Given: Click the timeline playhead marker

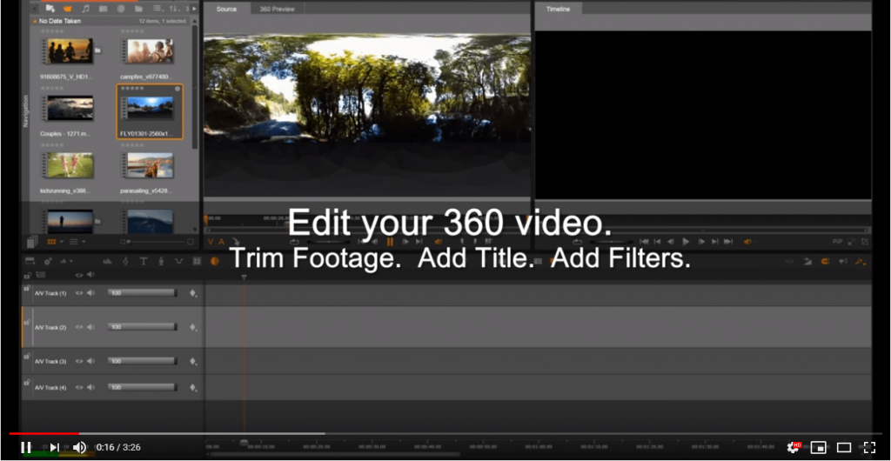Looking at the screenshot, I should [x=245, y=277].
